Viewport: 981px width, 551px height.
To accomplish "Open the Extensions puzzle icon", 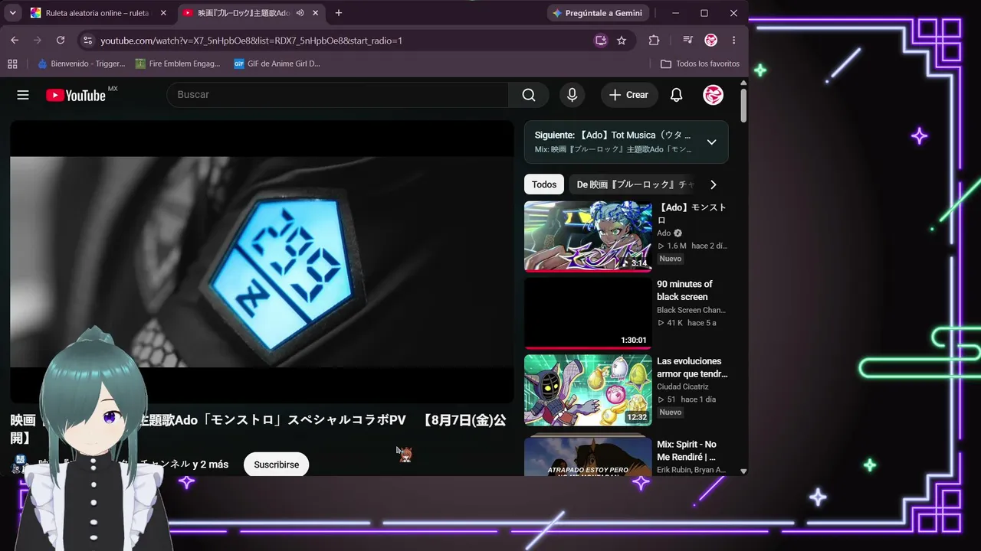I will (654, 41).
